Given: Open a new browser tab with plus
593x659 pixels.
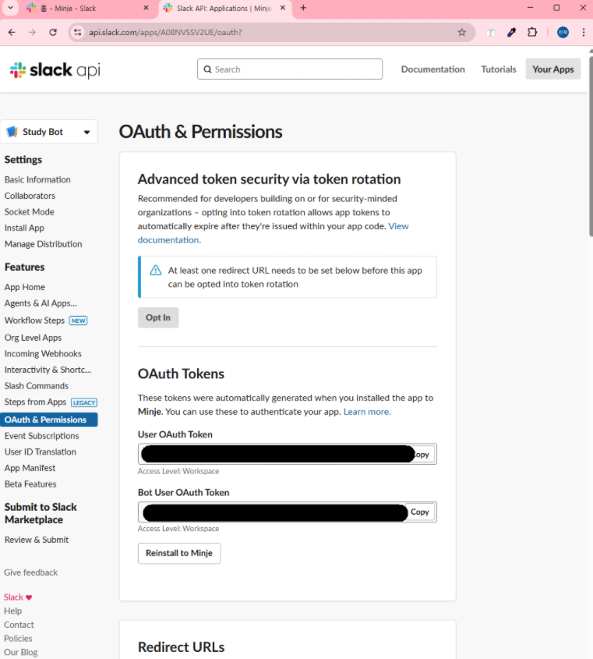Looking at the screenshot, I should (303, 8).
